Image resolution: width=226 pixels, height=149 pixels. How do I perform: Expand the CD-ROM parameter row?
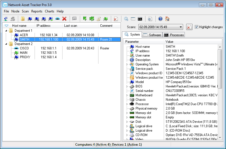pyautogui.click(x=127, y=135)
